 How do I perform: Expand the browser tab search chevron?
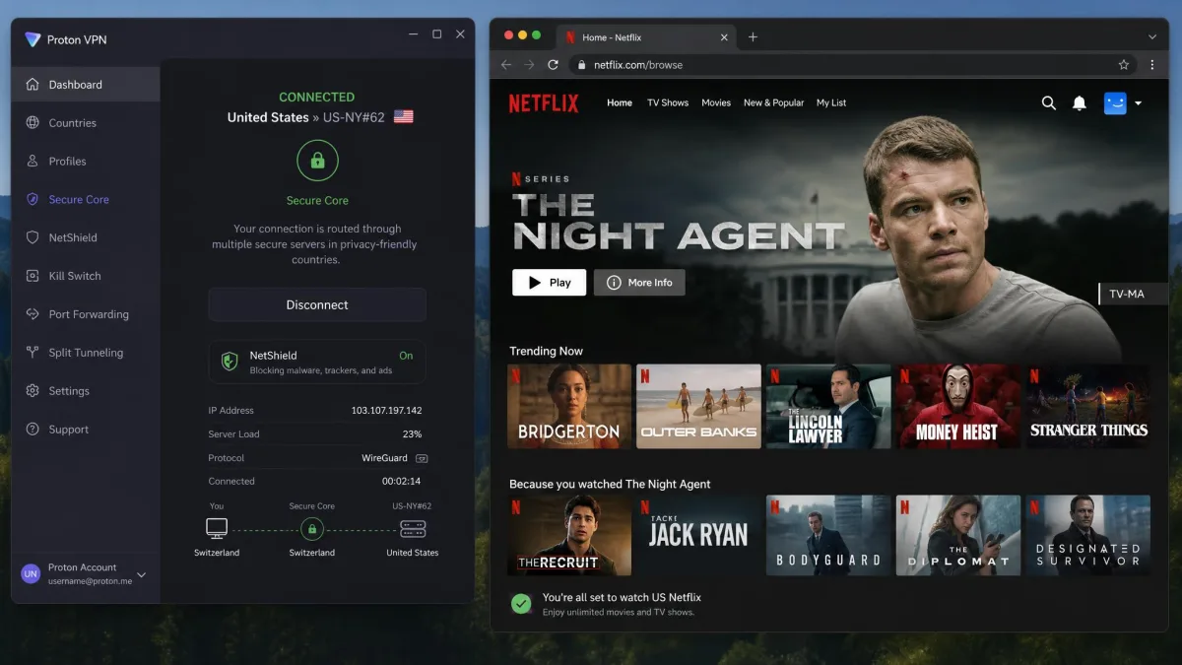click(1152, 37)
